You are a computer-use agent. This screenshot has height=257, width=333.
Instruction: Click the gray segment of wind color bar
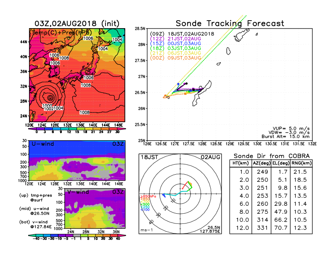pyautogui.click(x=77, y=235)
